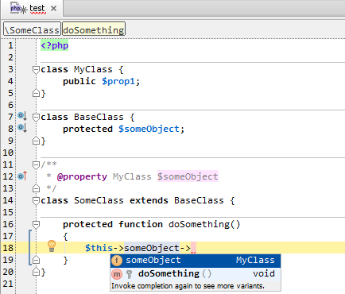Click MyClass return type in completion popup
The image size is (345, 294).
(255, 260)
